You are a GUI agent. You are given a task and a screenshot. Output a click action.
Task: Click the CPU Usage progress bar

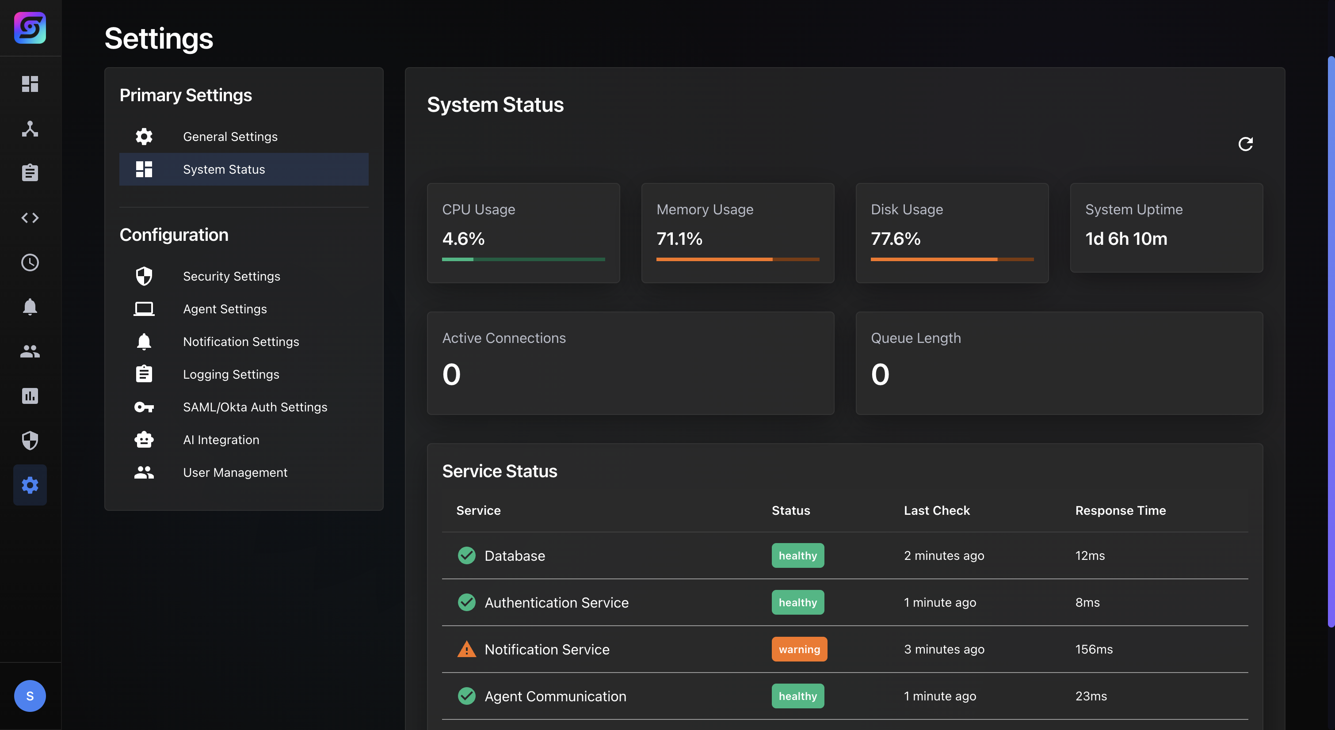[x=523, y=259]
